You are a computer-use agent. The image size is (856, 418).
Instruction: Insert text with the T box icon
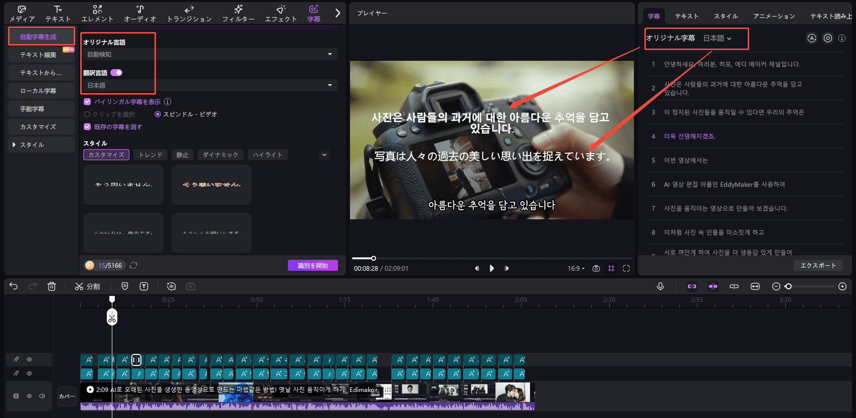(x=144, y=286)
